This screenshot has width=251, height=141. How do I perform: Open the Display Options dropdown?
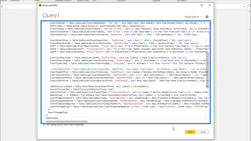193,17
